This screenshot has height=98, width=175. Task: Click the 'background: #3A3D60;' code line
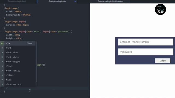point(19,15)
